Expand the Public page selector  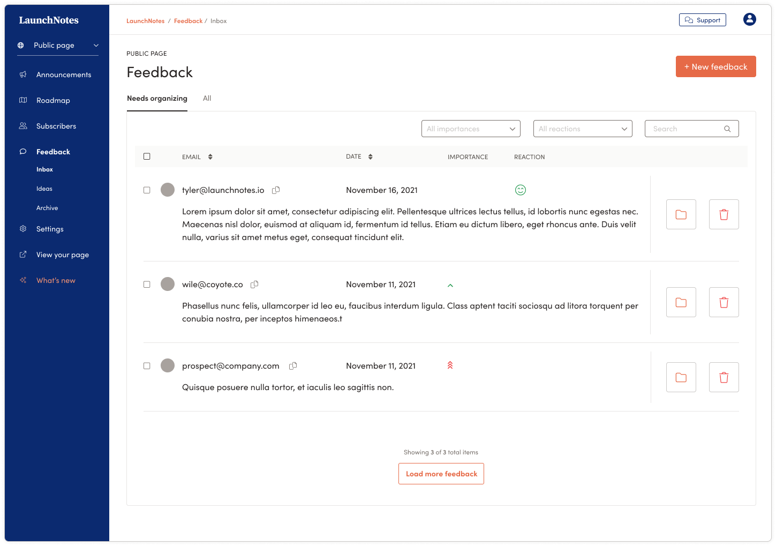(x=58, y=46)
